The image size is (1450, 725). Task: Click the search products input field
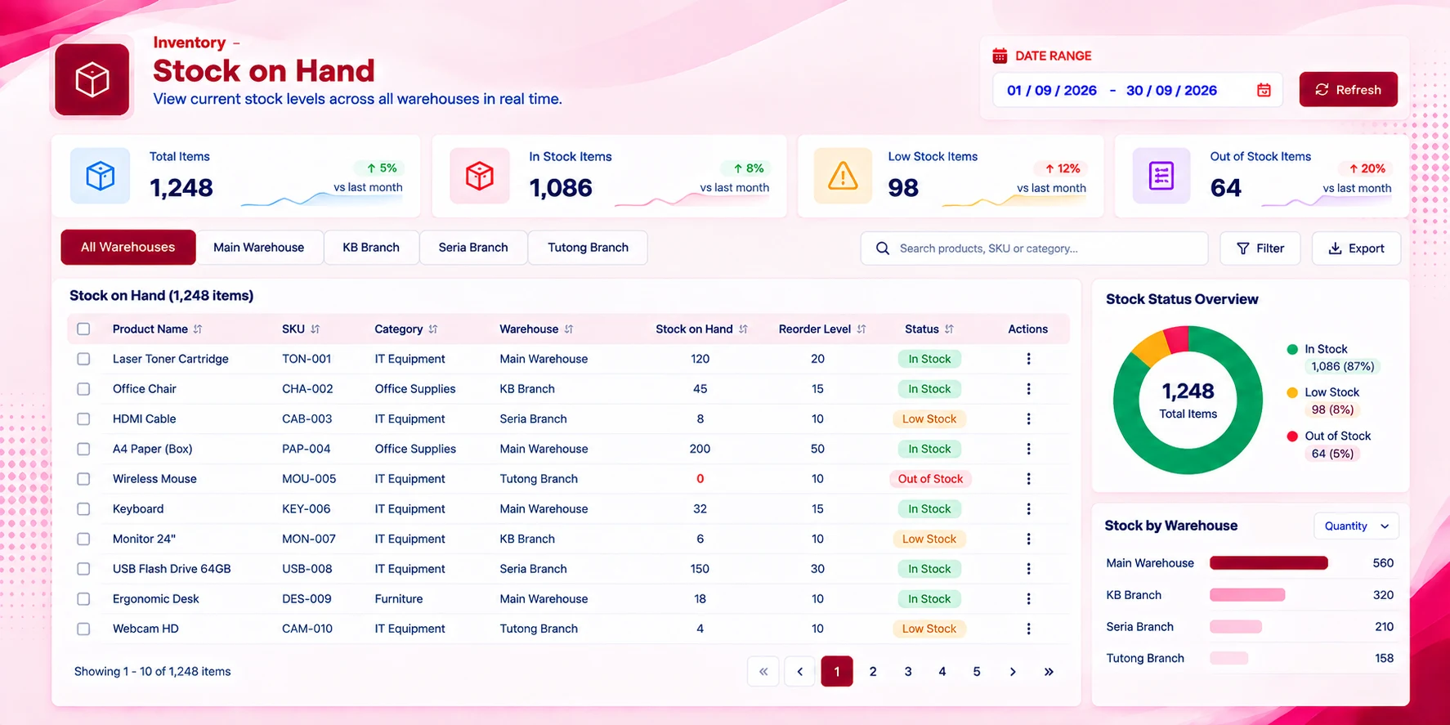click(x=1034, y=248)
